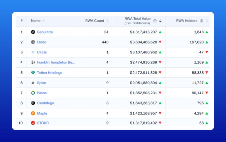Select the value $2,474,930,269
Viewport: 226px width, 142px height.
(144, 62)
